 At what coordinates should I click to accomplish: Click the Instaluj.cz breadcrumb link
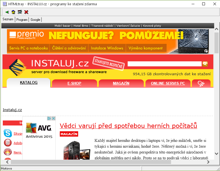[x=12, y=110]
